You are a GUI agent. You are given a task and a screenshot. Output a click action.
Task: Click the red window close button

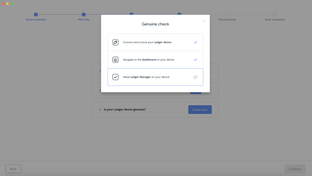pyautogui.click(x=3, y=4)
